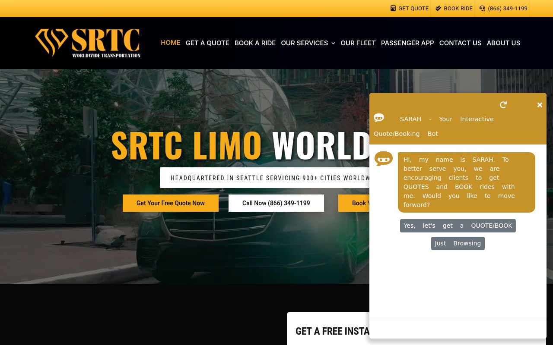Click Get Your Free Quote Now

click(171, 203)
